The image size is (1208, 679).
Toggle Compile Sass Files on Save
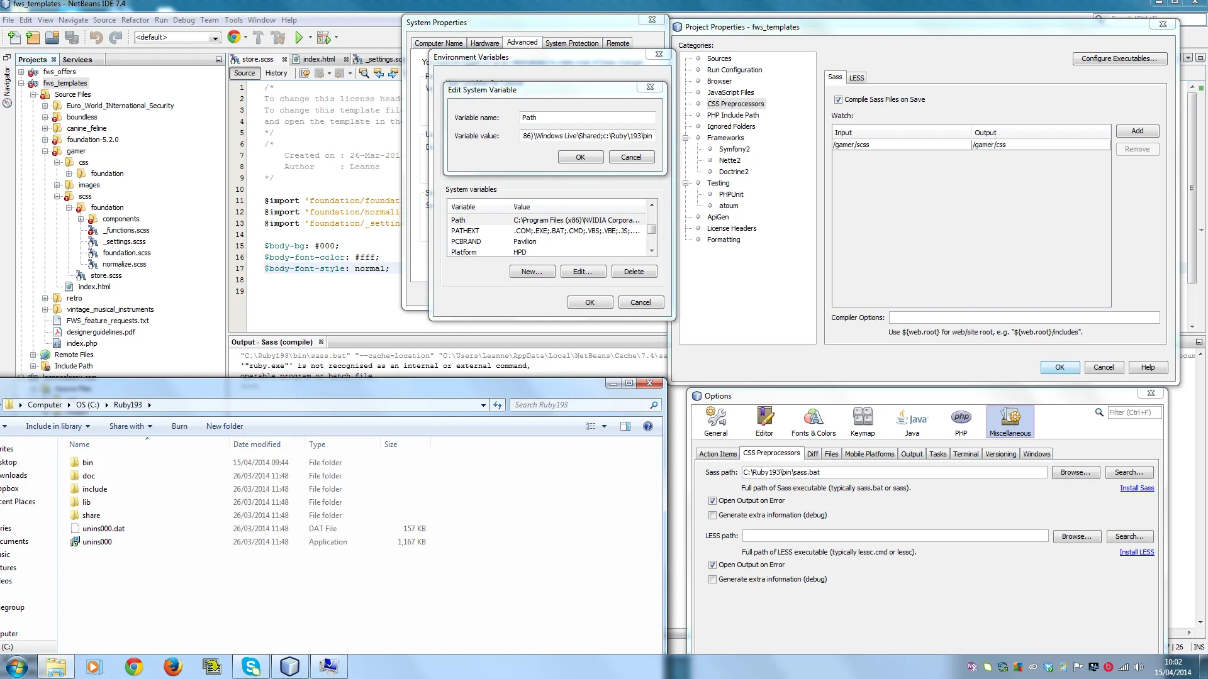pyautogui.click(x=838, y=99)
